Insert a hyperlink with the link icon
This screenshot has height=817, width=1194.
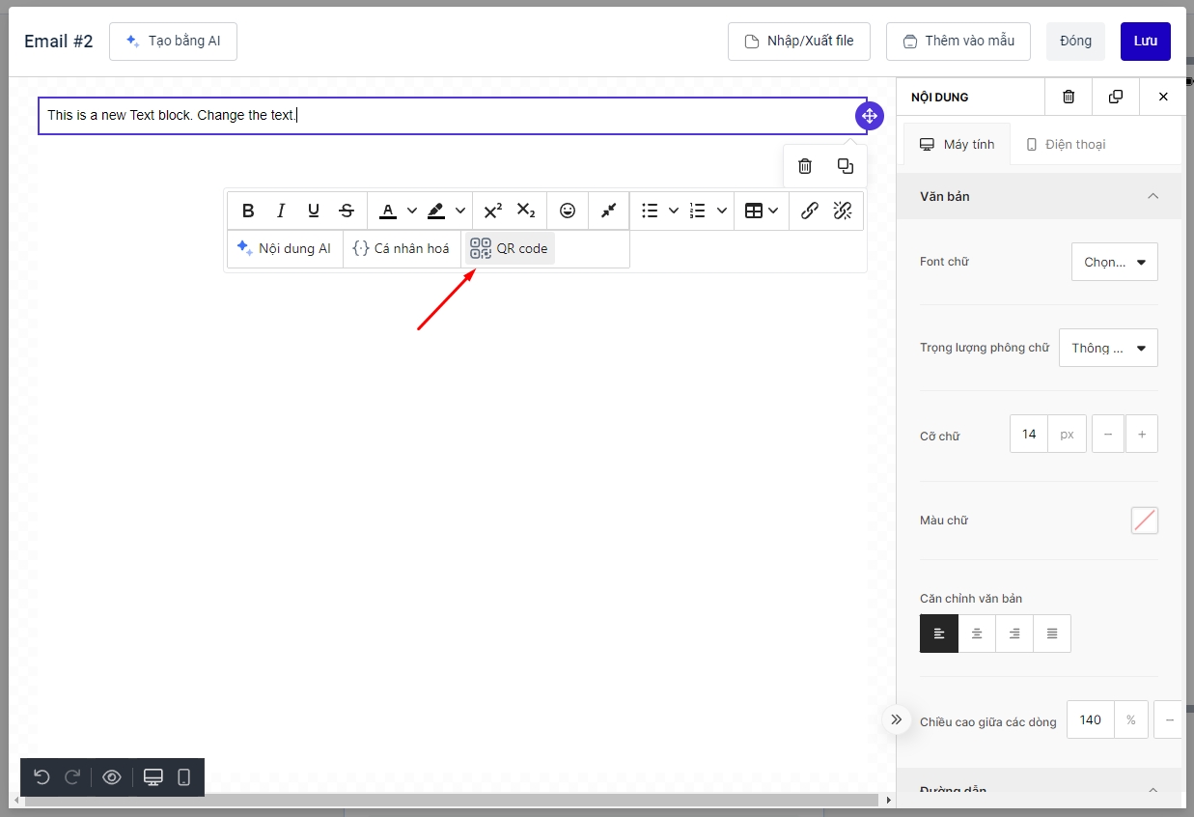pyautogui.click(x=810, y=211)
